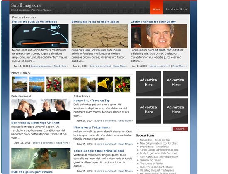Open recent post The future of Firefox

tap(151, 164)
